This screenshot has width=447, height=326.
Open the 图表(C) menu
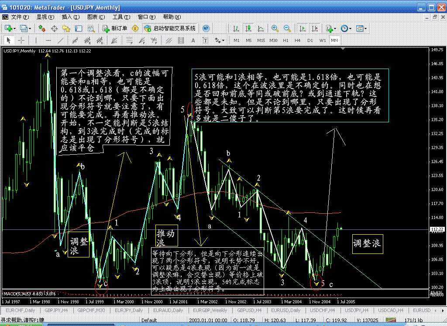[96, 17]
